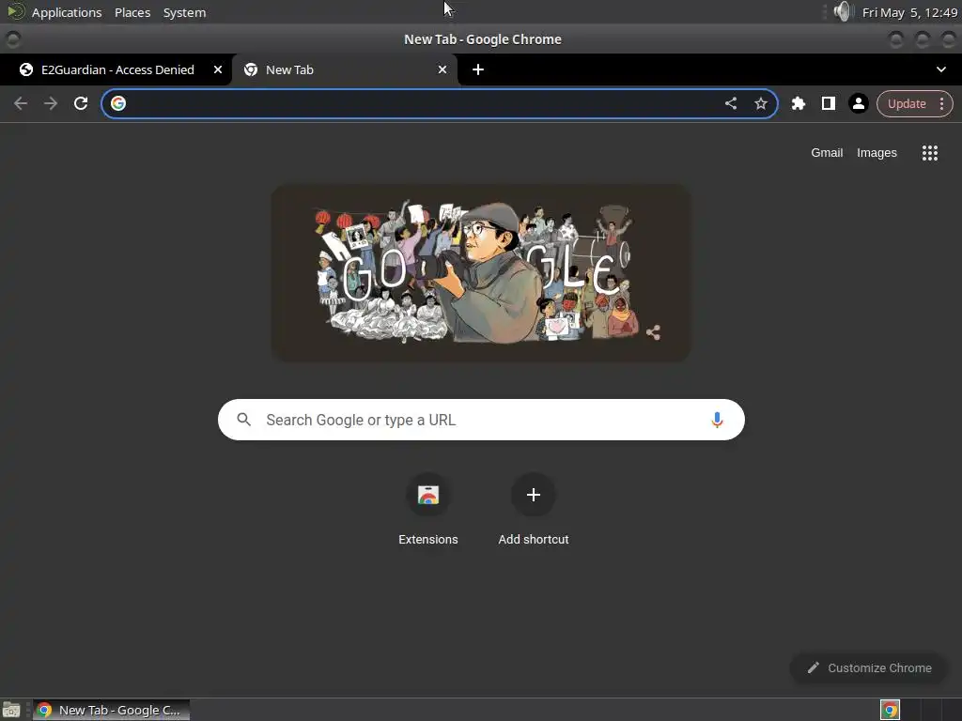Screen dimensions: 962x721
Task: Bookmark this tab with the star icon
Action: click(761, 103)
